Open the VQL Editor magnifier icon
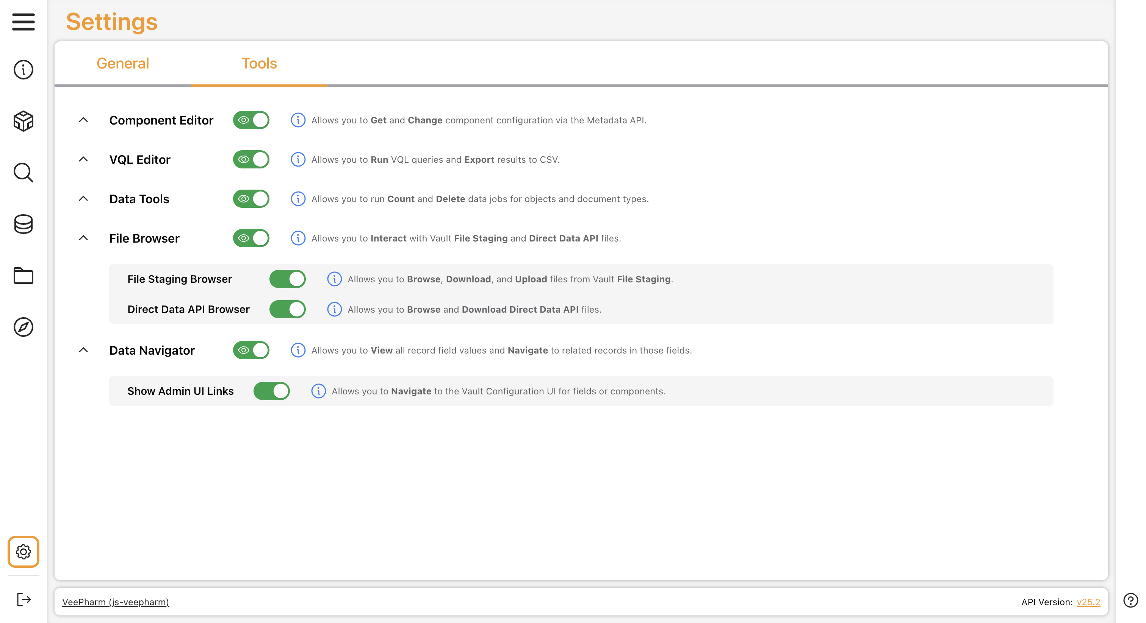 pos(23,173)
